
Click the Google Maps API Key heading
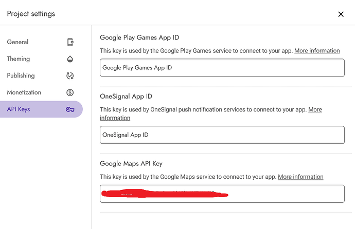pyautogui.click(x=131, y=164)
